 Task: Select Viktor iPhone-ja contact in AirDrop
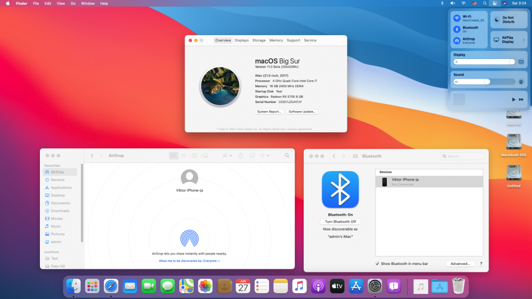click(x=189, y=181)
